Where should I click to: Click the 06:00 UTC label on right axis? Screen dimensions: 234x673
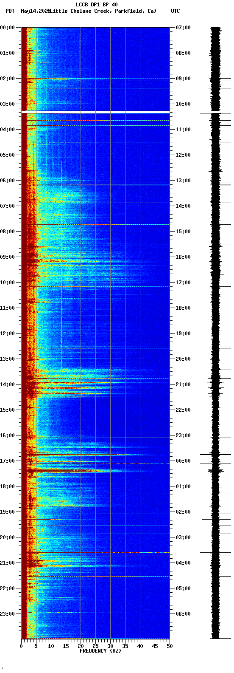click(183, 614)
